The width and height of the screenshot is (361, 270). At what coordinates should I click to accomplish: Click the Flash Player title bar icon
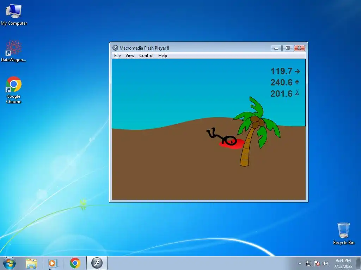click(115, 48)
